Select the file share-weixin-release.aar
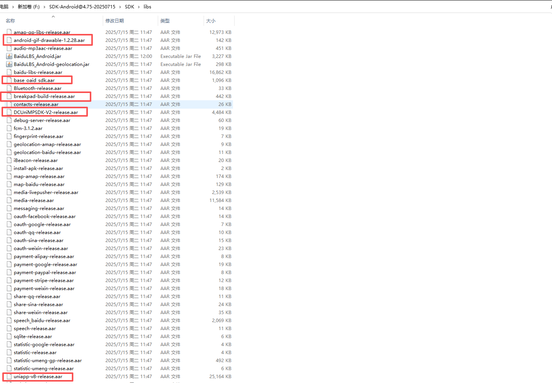The height and width of the screenshot is (385, 552). (x=40, y=313)
